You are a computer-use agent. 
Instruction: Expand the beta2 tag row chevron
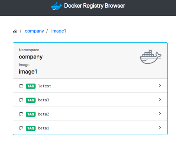pyautogui.click(x=160, y=114)
